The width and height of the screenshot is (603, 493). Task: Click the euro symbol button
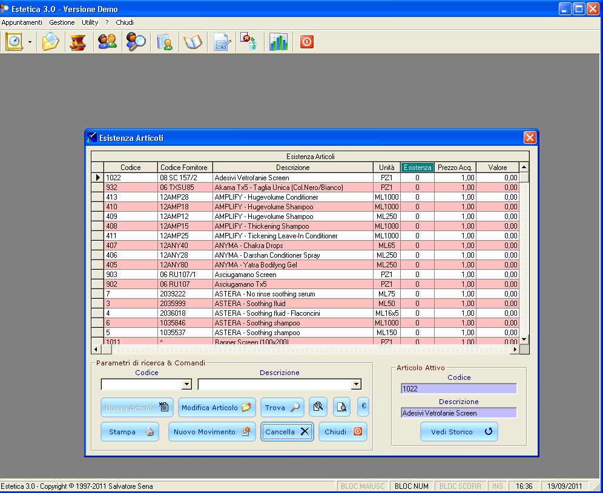point(363,407)
